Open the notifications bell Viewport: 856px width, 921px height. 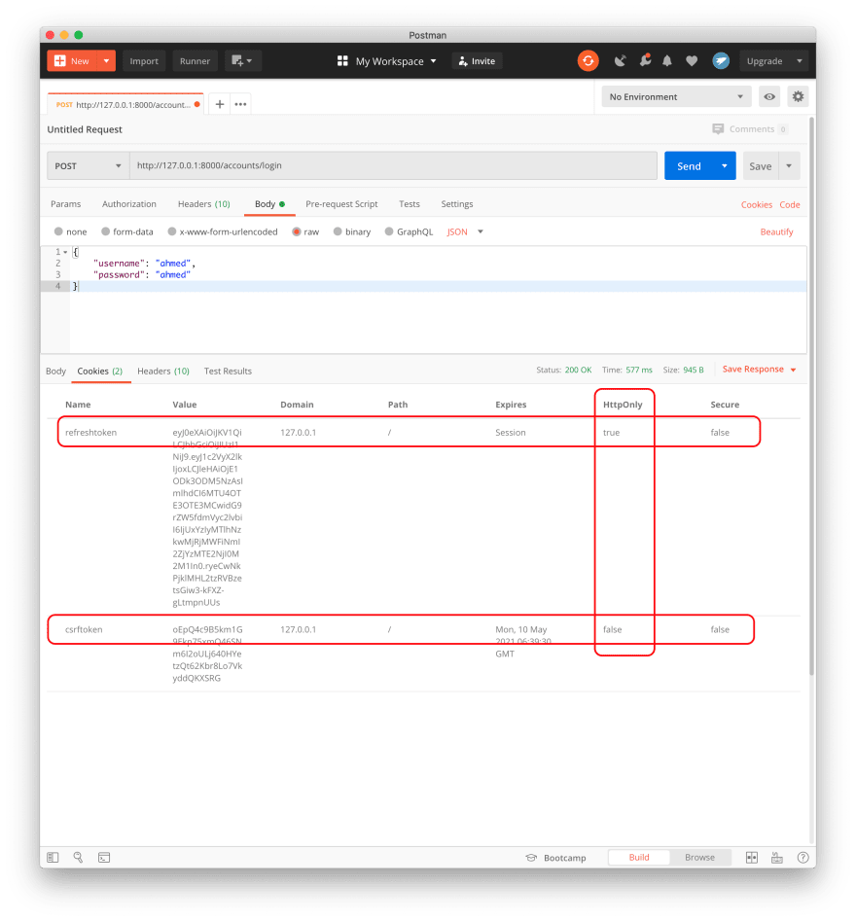click(667, 60)
